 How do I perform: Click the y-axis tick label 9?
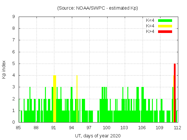point(14,17)
